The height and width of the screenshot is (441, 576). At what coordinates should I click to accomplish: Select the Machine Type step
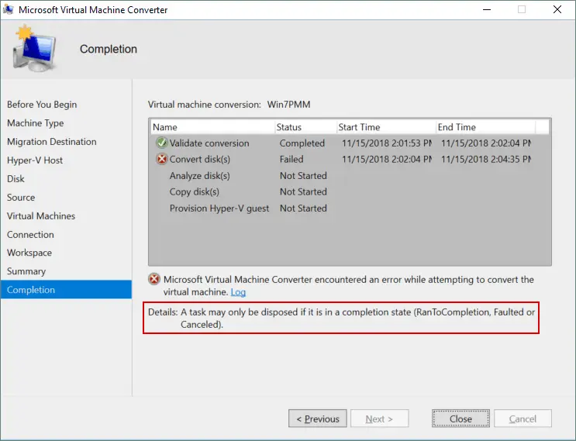click(x=35, y=123)
